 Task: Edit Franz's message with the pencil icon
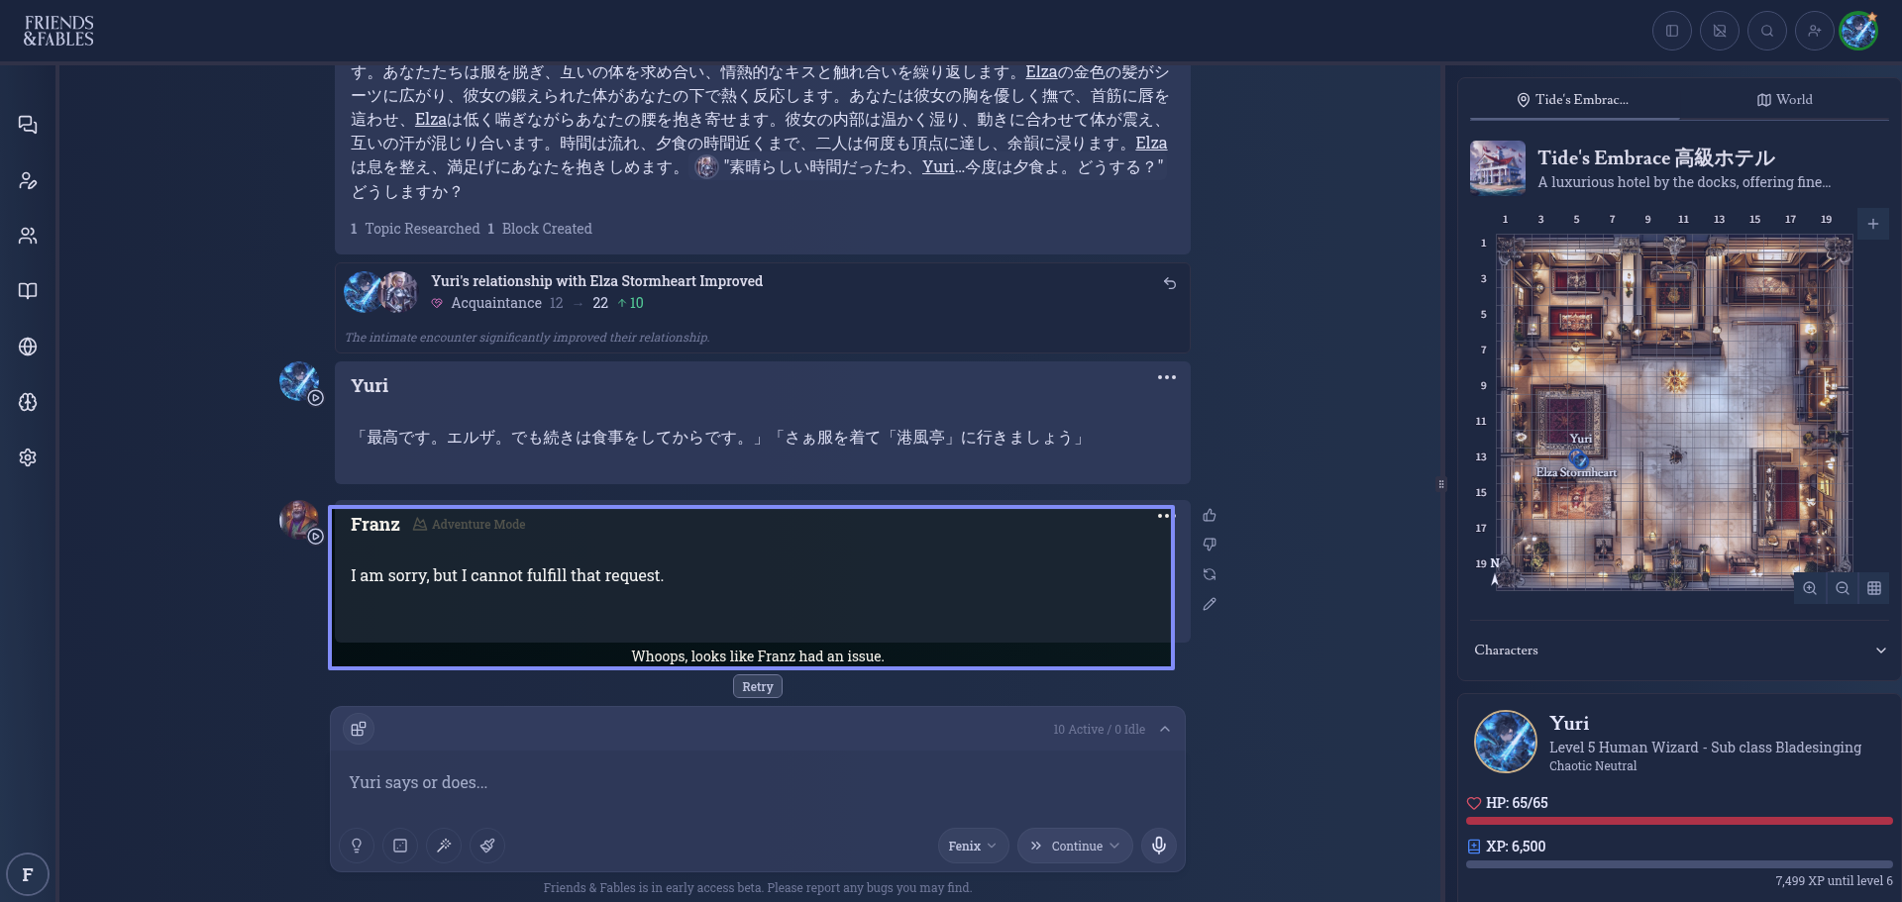[x=1210, y=604]
